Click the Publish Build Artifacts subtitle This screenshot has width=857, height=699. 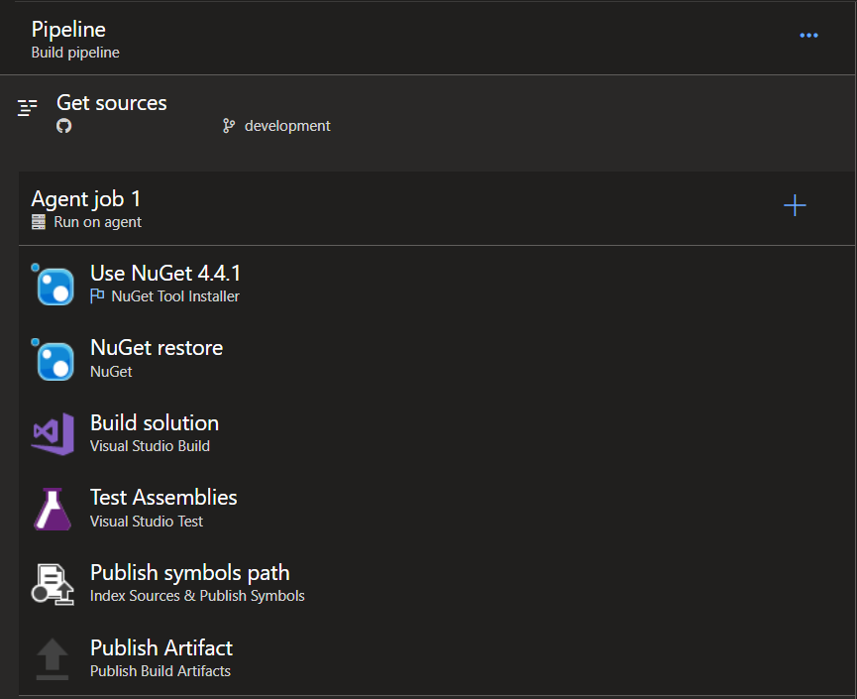click(161, 671)
